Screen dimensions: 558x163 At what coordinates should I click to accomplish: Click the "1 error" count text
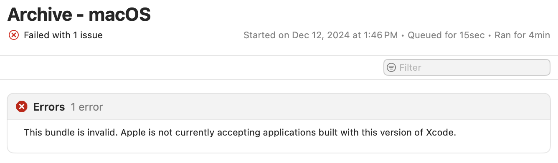click(86, 107)
